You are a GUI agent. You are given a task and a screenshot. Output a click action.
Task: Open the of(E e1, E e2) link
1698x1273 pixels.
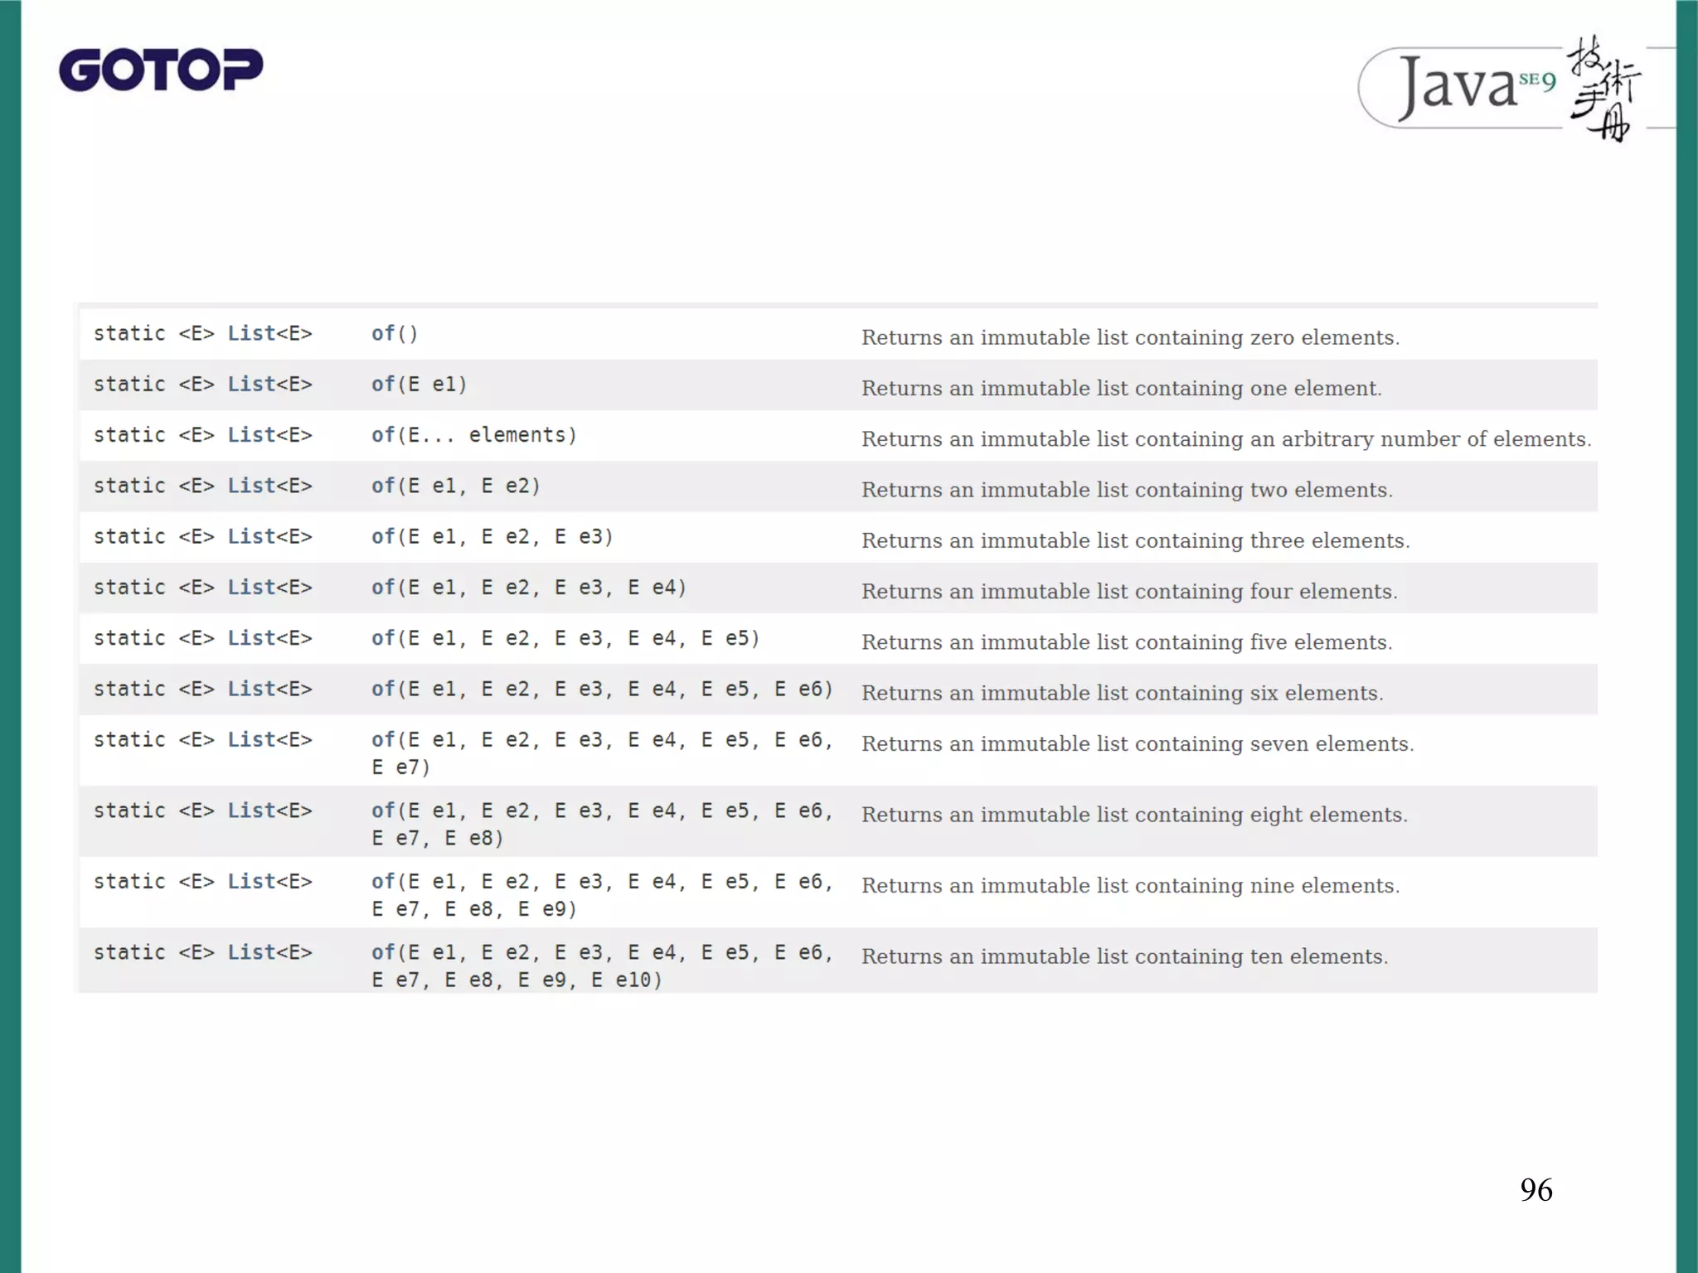(383, 486)
